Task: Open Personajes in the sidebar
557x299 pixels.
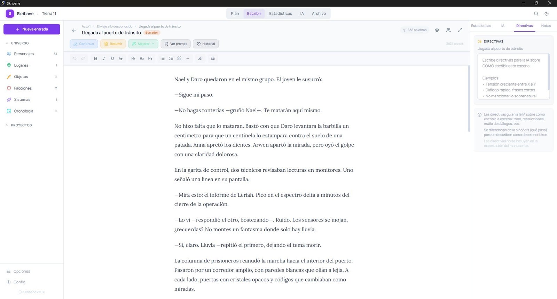Action: pos(32,54)
